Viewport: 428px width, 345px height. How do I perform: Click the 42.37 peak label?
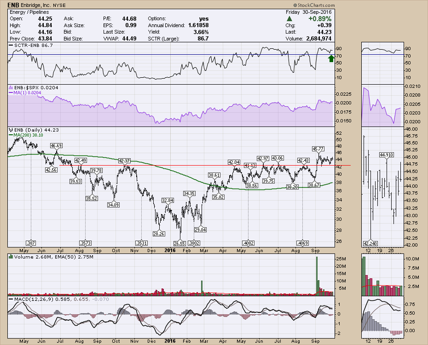tap(124, 161)
